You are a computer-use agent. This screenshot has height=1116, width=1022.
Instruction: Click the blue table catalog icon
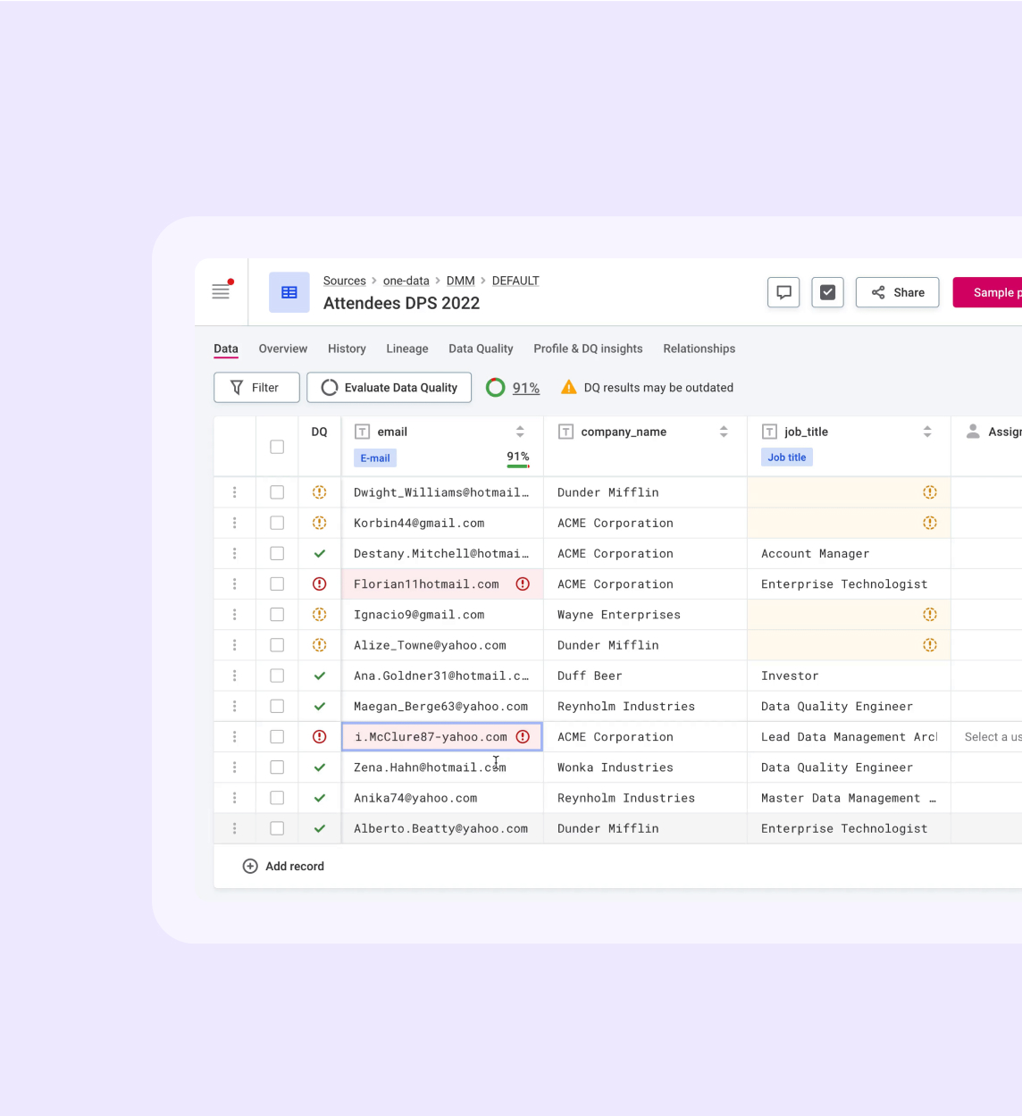point(289,292)
